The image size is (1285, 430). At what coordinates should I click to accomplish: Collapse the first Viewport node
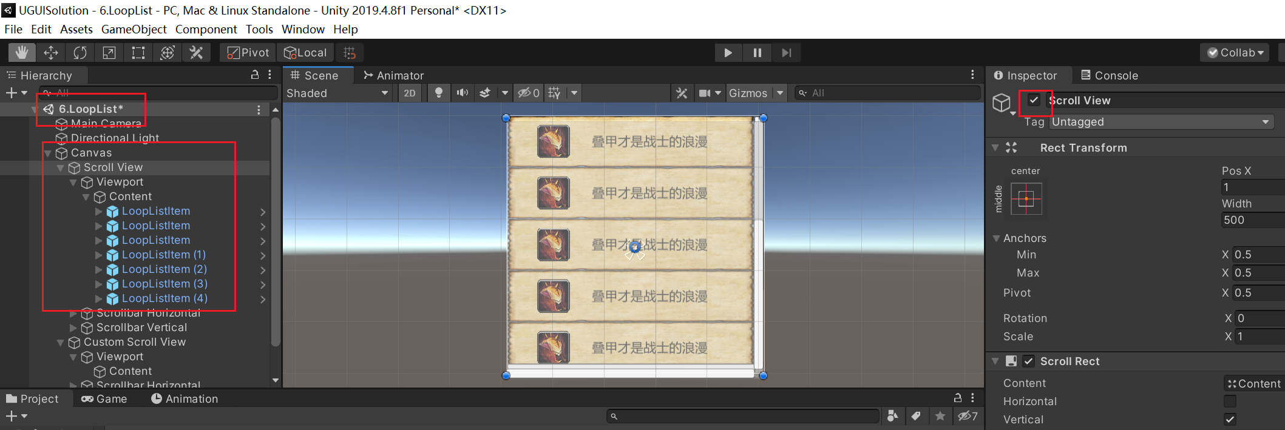(73, 183)
